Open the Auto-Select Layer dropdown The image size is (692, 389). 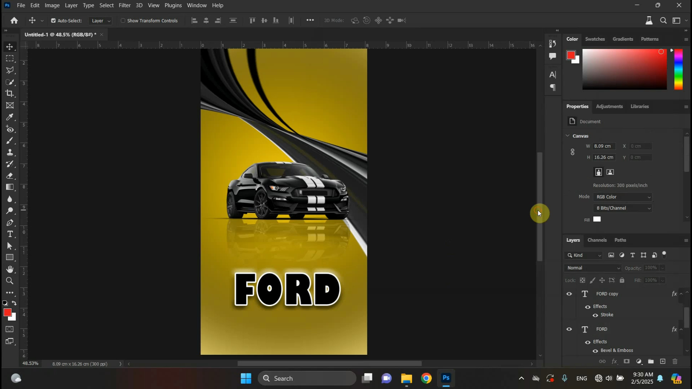tap(100, 21)
